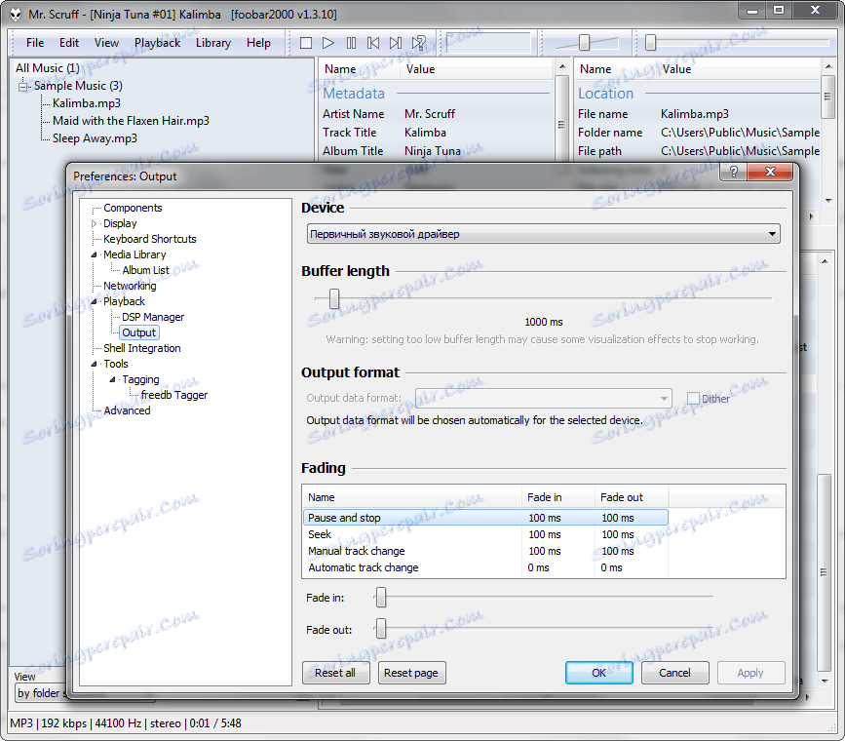Click the Cancel button

coord(674,673)
